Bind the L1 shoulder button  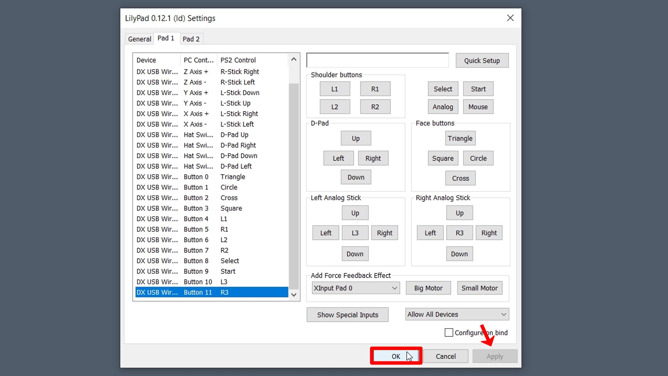point(334,89)
